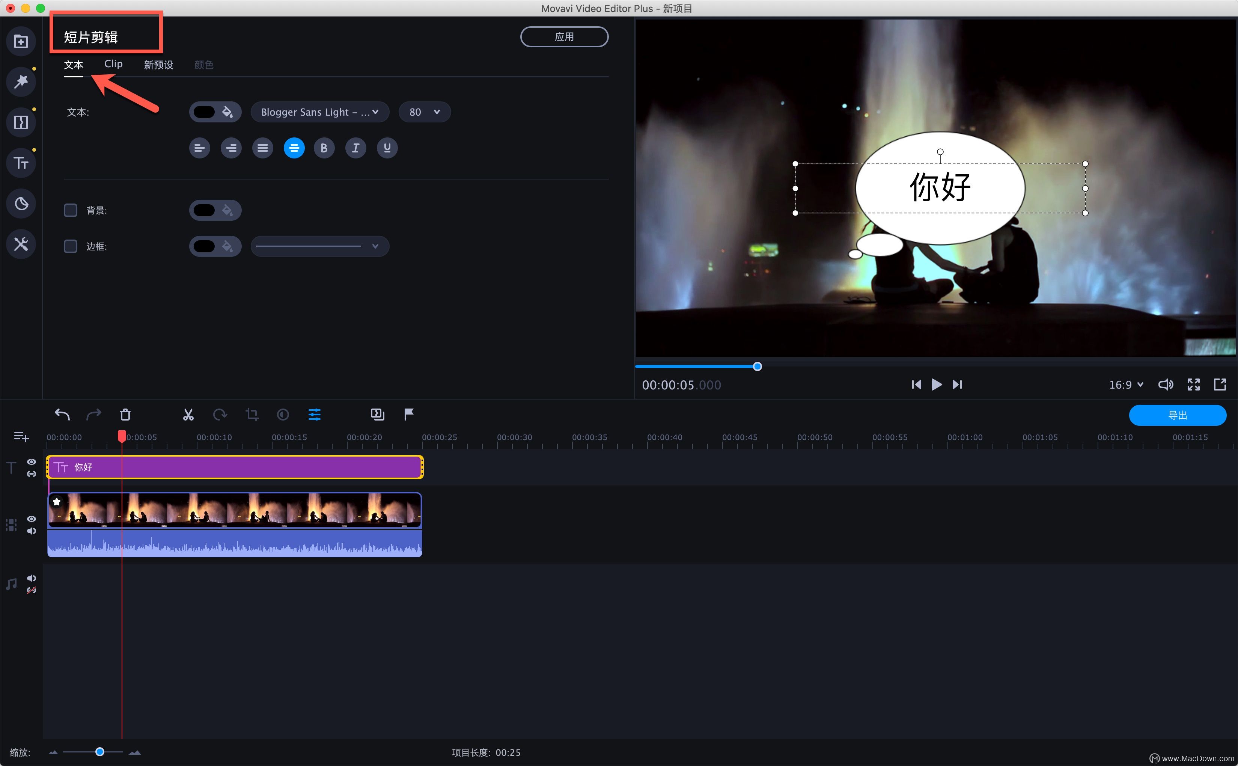Click the volume speaker icon in preview
The image size is (1238, 766).
[1166, 385]
